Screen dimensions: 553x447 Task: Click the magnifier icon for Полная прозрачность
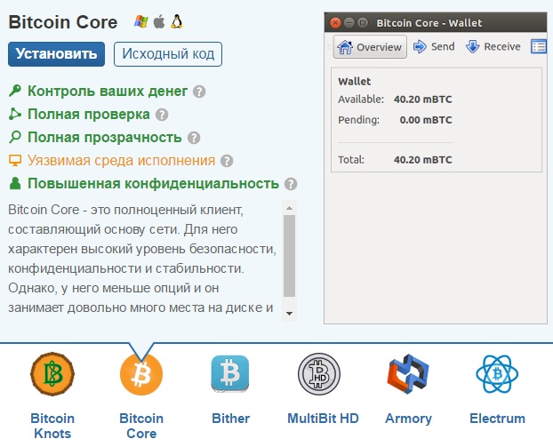tap(15, 137)
